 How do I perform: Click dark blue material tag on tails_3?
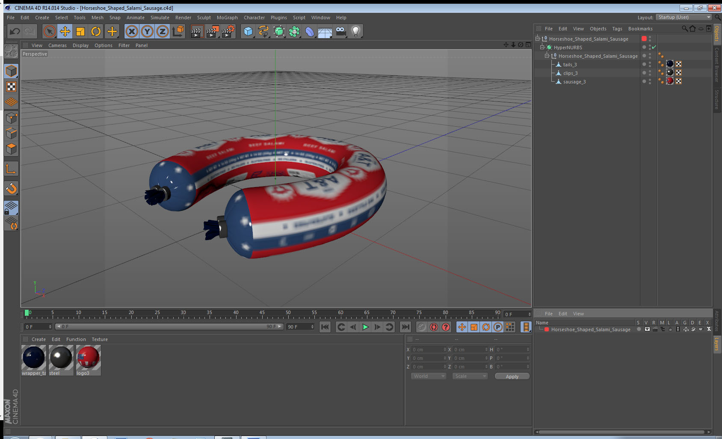pyautogui.click(x=670, y=64)
